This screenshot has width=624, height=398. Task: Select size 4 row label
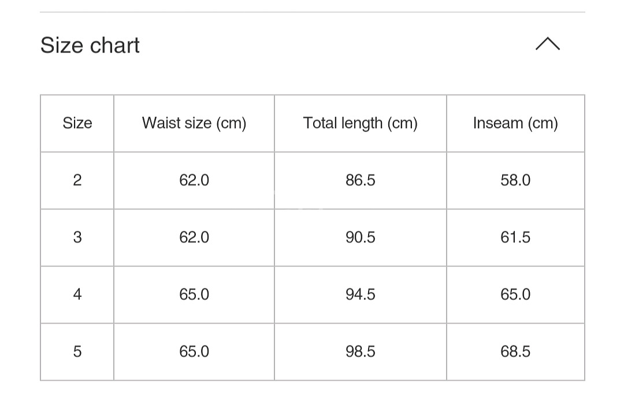[77, 294]
